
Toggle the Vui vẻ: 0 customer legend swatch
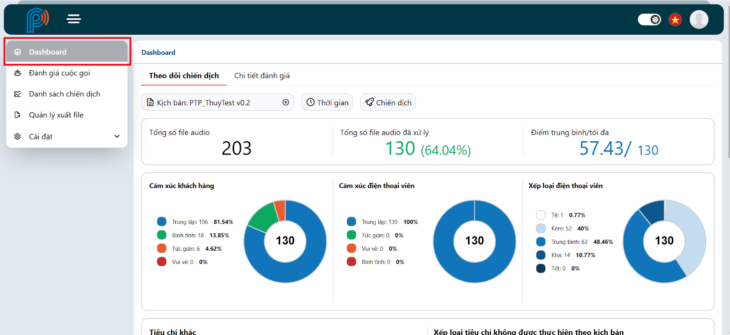pyautogui.click(x=162, y=262)
